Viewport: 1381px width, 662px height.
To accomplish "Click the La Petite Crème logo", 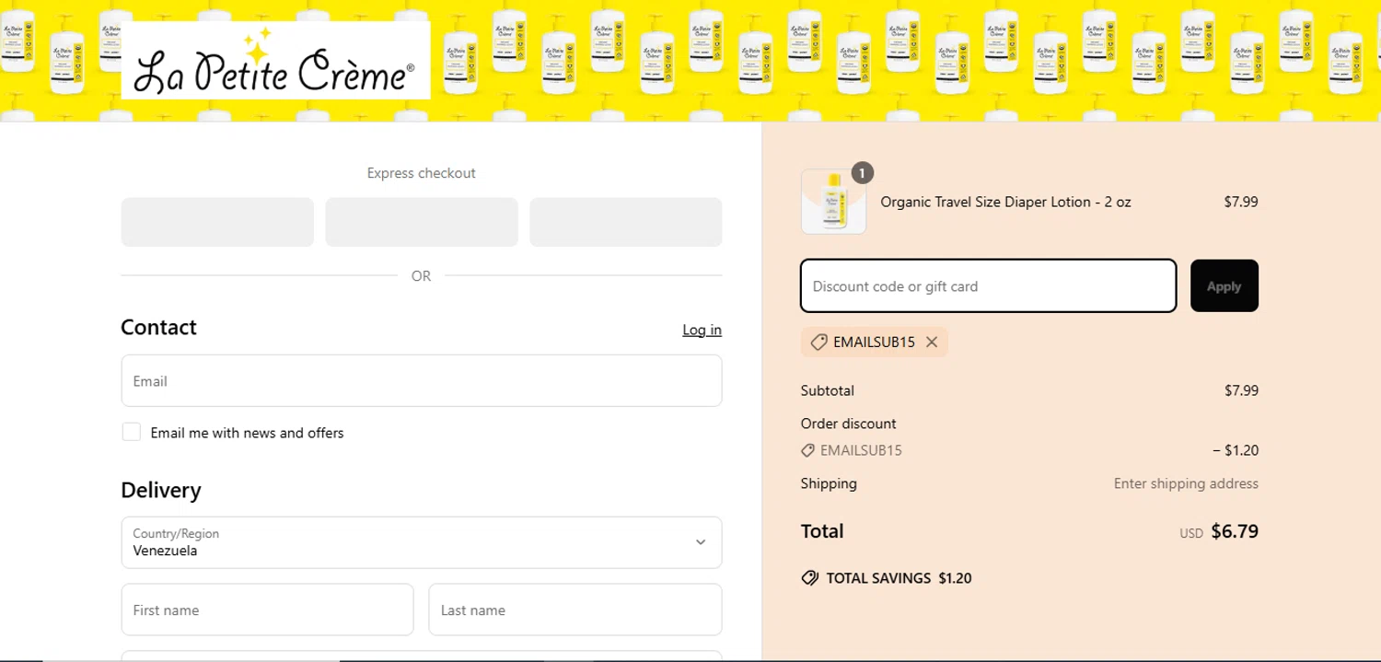I will (x=275, y=60).
